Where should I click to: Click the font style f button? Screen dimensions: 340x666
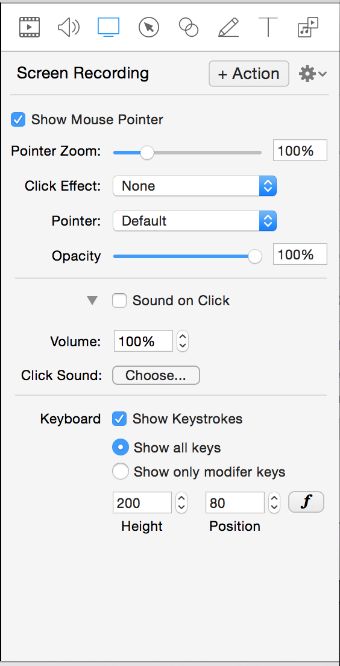[x=306, y=503]
